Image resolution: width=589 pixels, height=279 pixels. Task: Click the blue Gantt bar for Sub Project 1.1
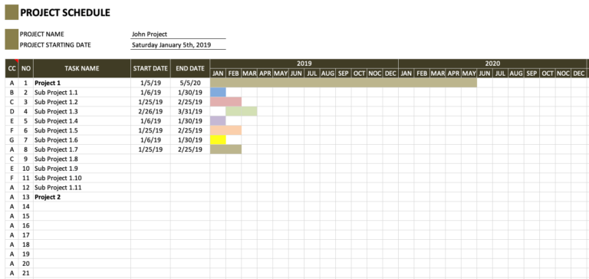[218, 93]
